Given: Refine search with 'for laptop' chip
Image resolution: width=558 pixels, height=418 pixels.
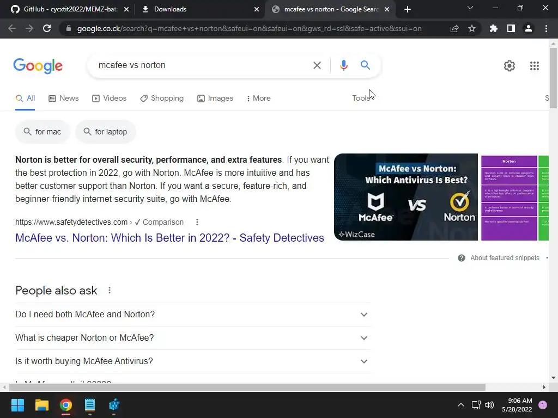Looking at the screenshot, I should click(x=106, y=132).
